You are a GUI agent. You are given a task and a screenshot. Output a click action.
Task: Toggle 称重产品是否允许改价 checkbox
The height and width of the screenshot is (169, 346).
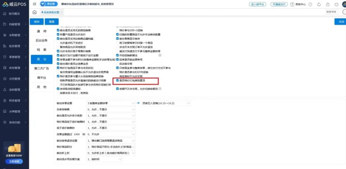(x=58, y=34)
